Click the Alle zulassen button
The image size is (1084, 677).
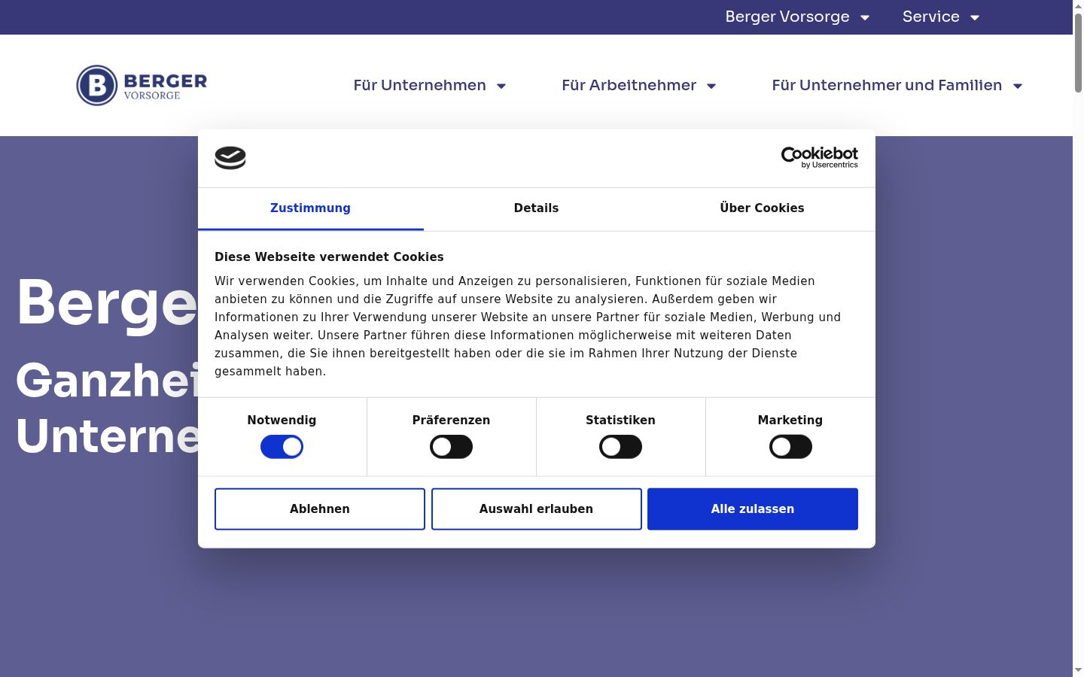[x=753, y=509]
